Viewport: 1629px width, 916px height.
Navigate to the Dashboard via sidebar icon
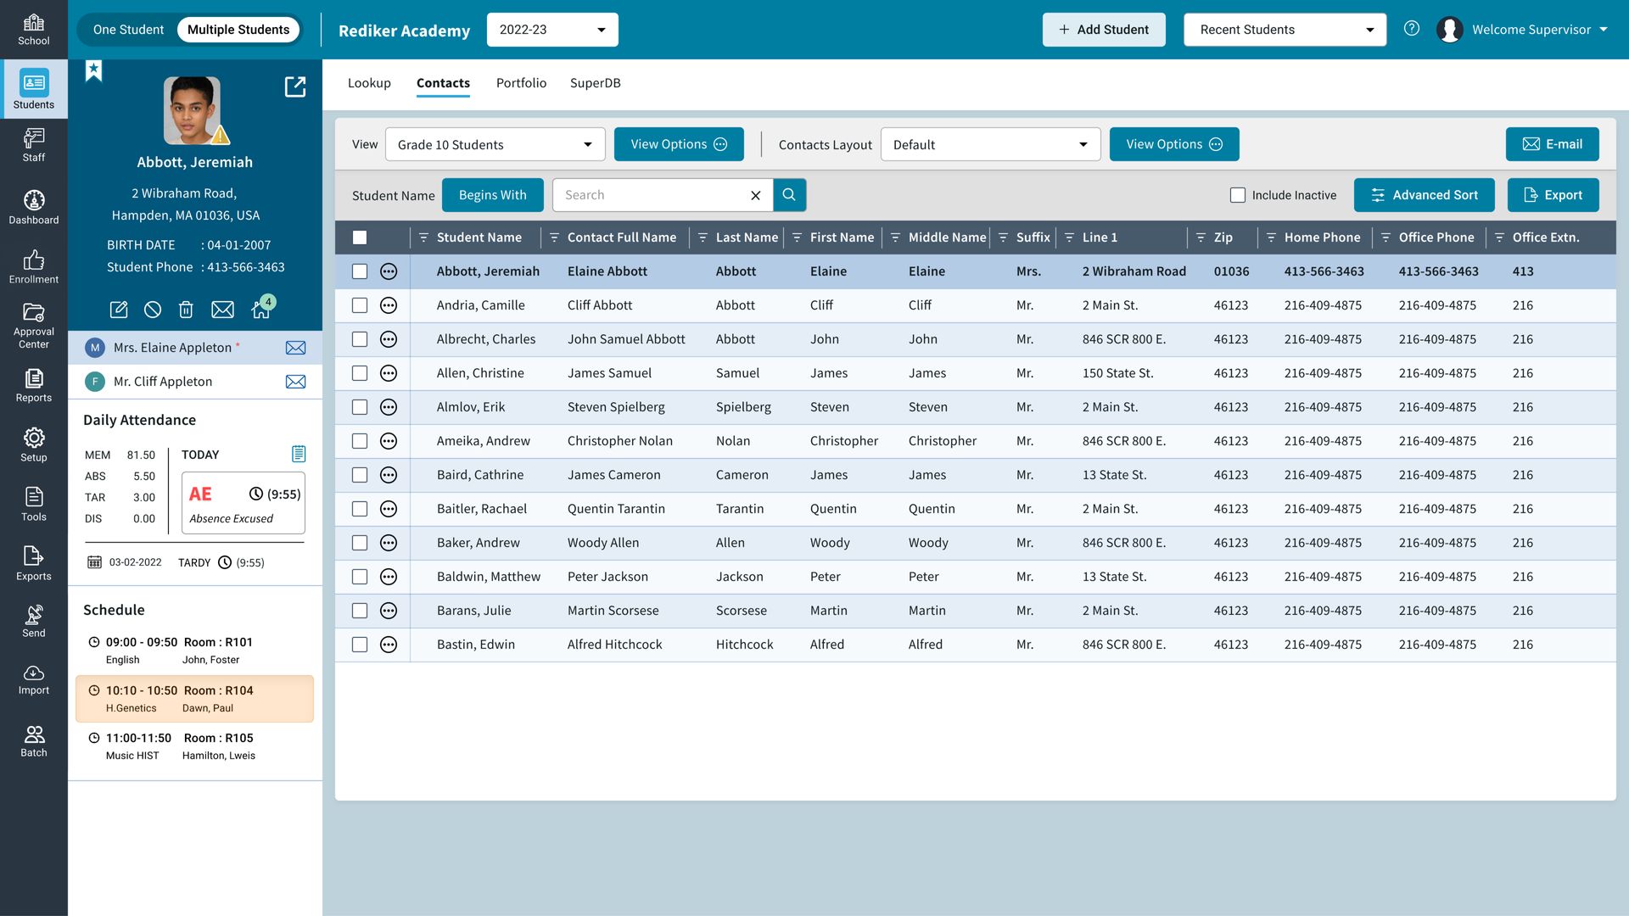point(34,206)
